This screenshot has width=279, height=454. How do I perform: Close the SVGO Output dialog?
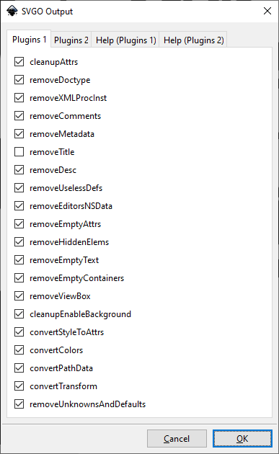[267, 11]
